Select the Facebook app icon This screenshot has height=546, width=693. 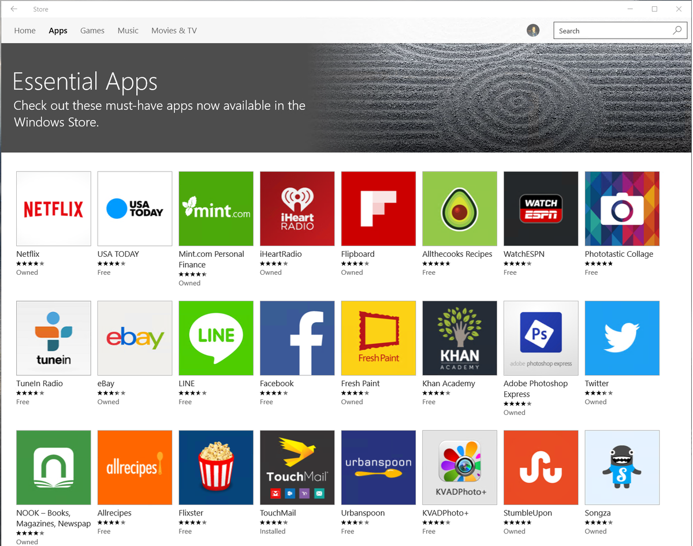point(297,338)
